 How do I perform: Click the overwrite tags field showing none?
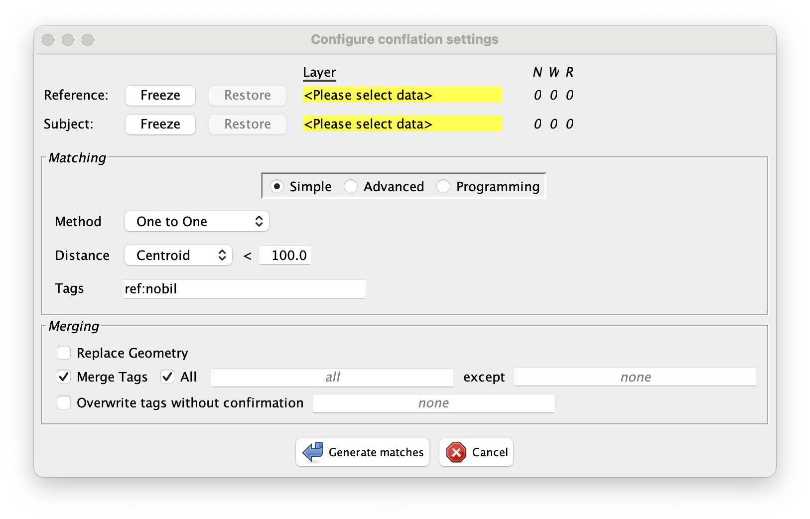click(x=433, y=403)
